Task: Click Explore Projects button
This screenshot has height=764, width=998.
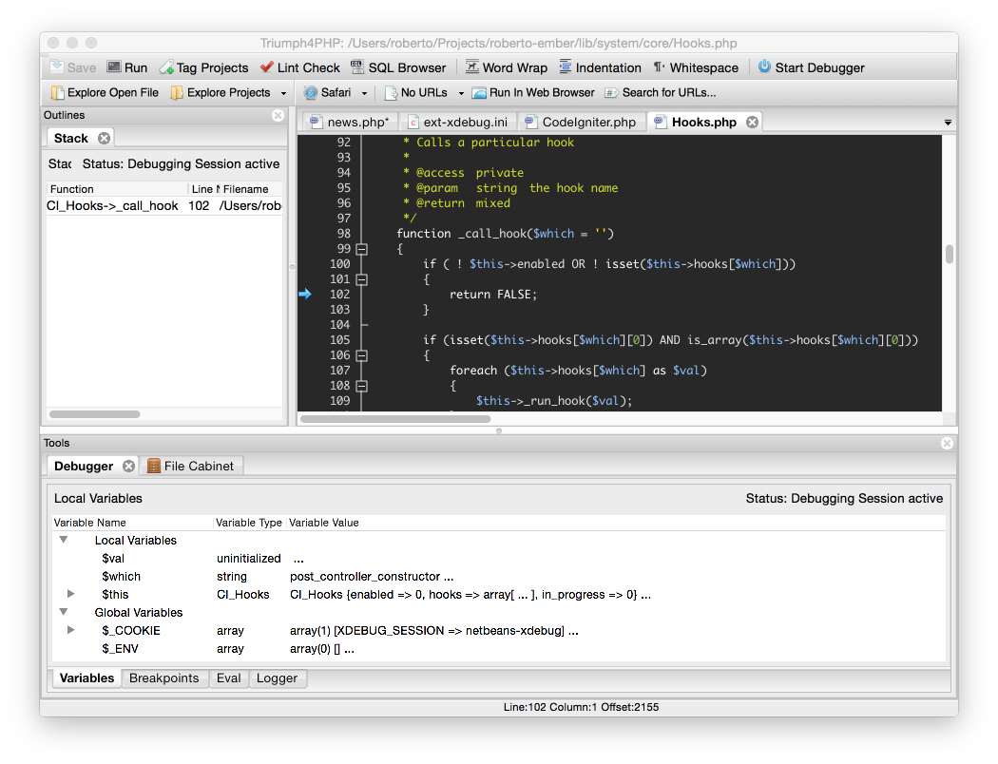Action: (x=221, y=93)
